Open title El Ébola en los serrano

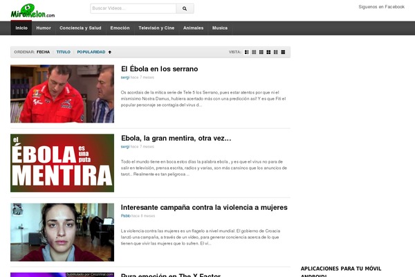tap(159, 69)
